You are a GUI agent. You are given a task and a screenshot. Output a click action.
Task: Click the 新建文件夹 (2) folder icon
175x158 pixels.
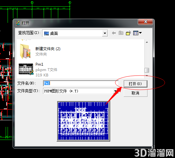click(x=25, y=51)
